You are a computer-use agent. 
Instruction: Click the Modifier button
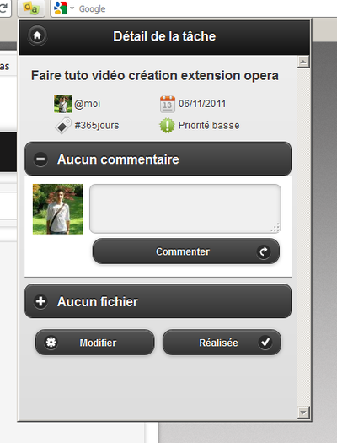(x=94, y=342)
